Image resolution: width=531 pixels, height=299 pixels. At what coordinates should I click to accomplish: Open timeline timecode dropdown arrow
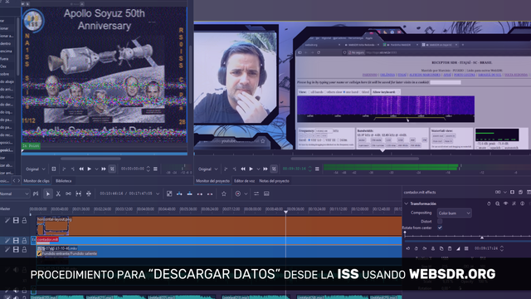click(158, 194)
